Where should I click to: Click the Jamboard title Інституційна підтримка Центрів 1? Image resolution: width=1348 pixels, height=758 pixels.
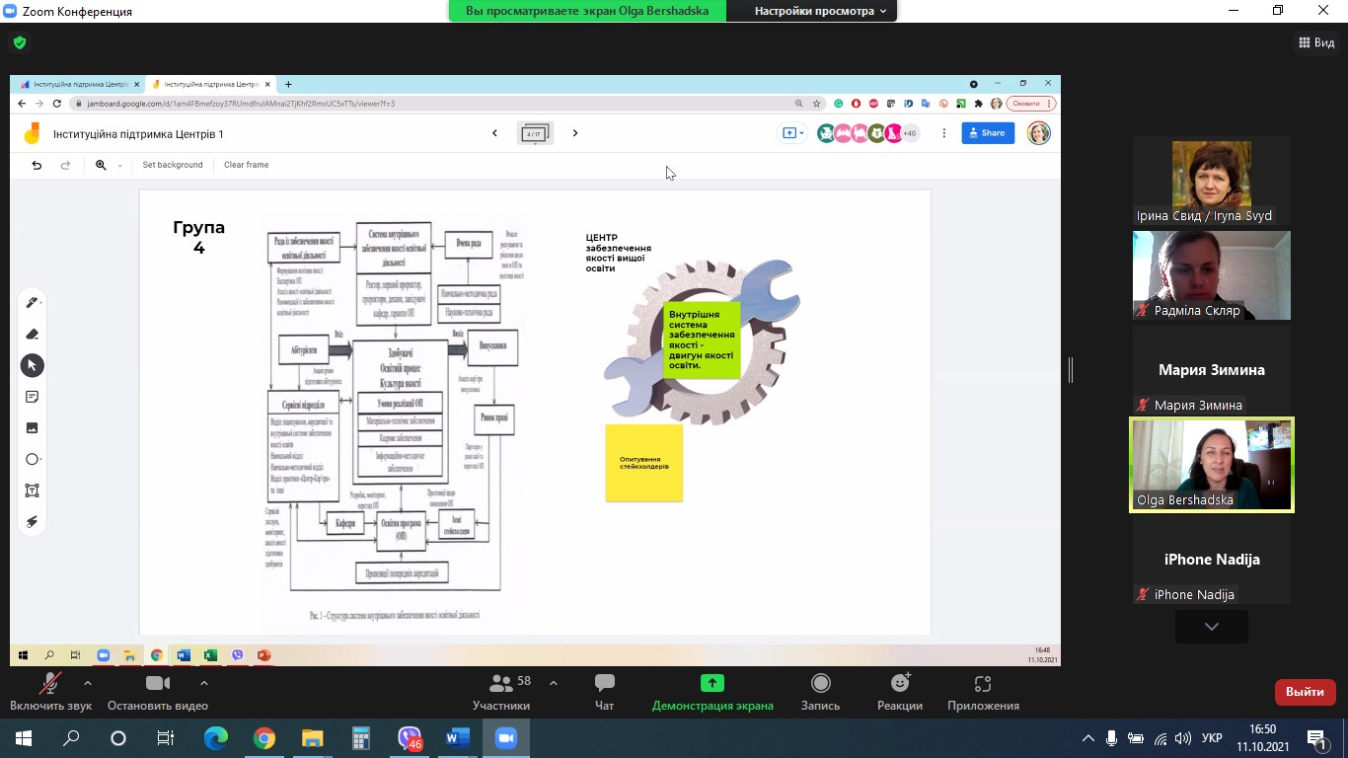point(138,134)
